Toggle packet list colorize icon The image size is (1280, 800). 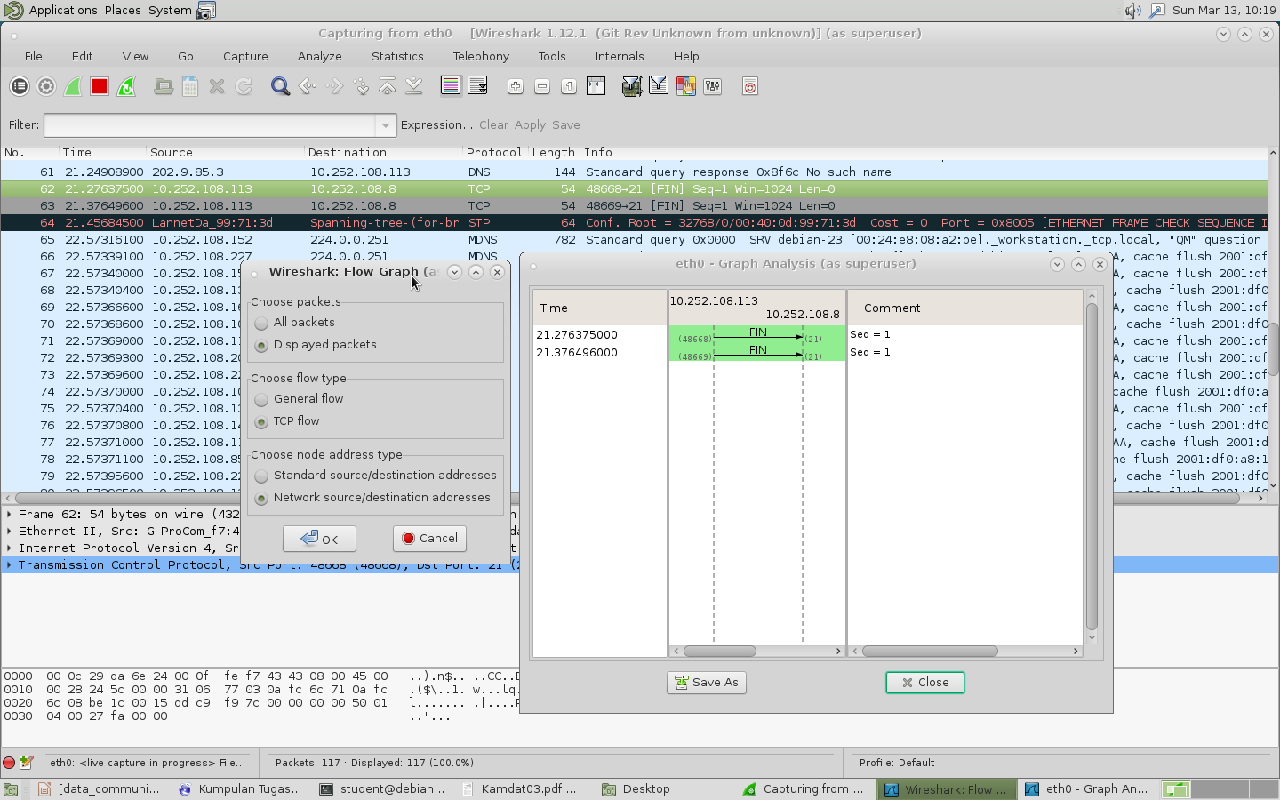click(451, 86)
